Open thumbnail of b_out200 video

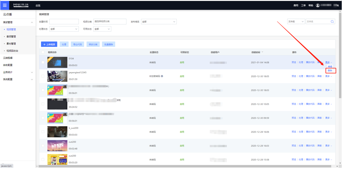click(x=57, y=132)
